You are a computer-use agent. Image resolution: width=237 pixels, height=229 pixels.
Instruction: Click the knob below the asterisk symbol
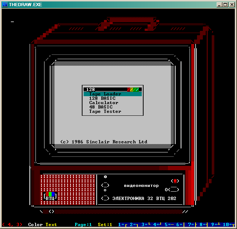105,185
